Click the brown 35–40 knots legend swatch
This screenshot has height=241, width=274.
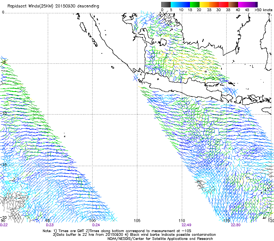pos(233,4)
